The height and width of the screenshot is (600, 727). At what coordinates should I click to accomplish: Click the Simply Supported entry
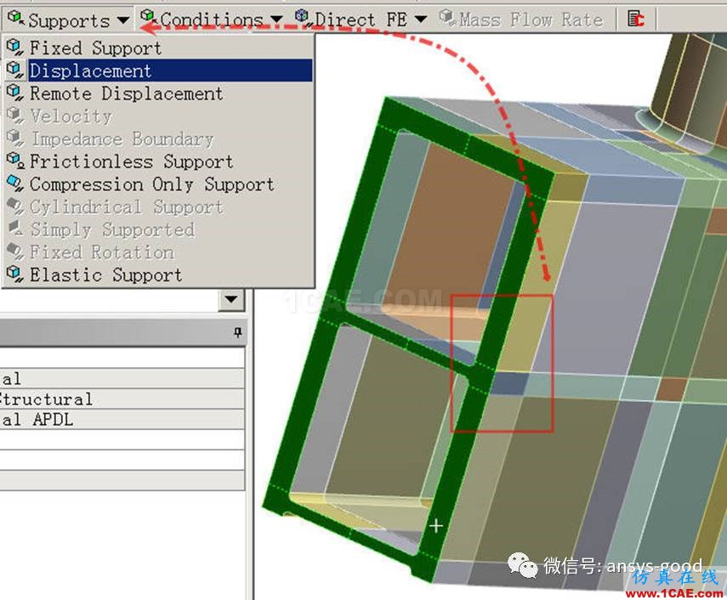[x=158, y=229]
